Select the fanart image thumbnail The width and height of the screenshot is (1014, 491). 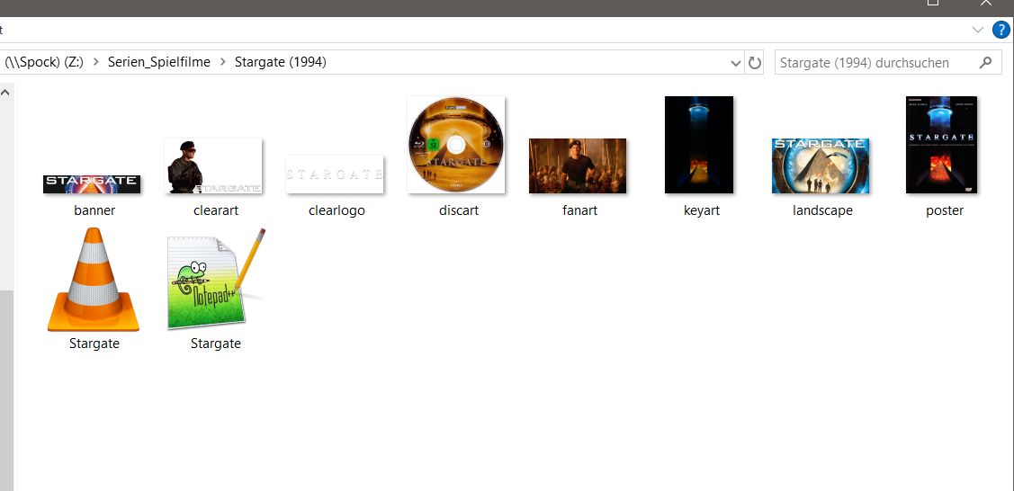[x=578, y=165]
